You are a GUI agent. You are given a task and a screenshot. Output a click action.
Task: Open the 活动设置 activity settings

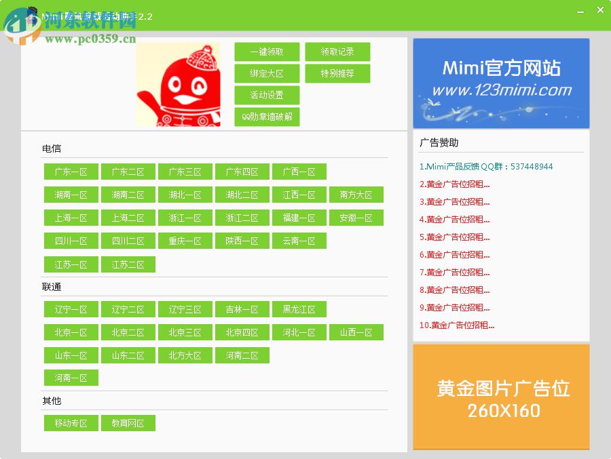coord(267,95)
